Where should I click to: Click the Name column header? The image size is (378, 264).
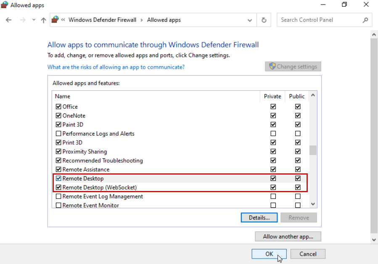pos(156,96)
